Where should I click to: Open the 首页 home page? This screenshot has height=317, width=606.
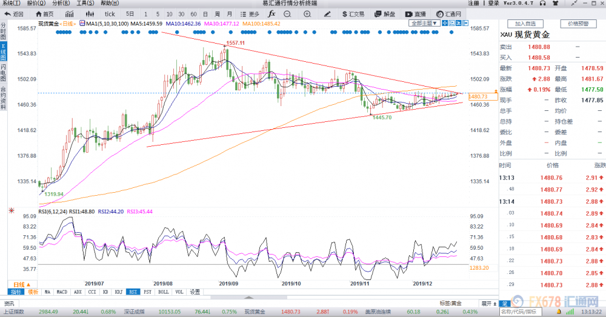44,14
